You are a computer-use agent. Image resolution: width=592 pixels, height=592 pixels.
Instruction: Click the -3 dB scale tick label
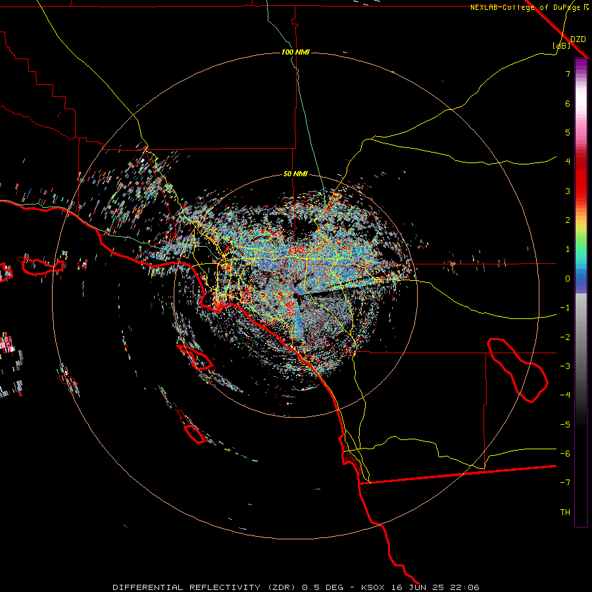(565, 366)
